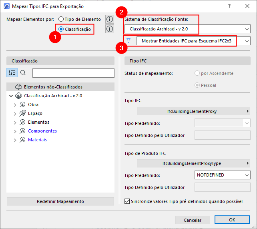Open NOTDEFINED predefined type dropdown

[x=223, y=175]
